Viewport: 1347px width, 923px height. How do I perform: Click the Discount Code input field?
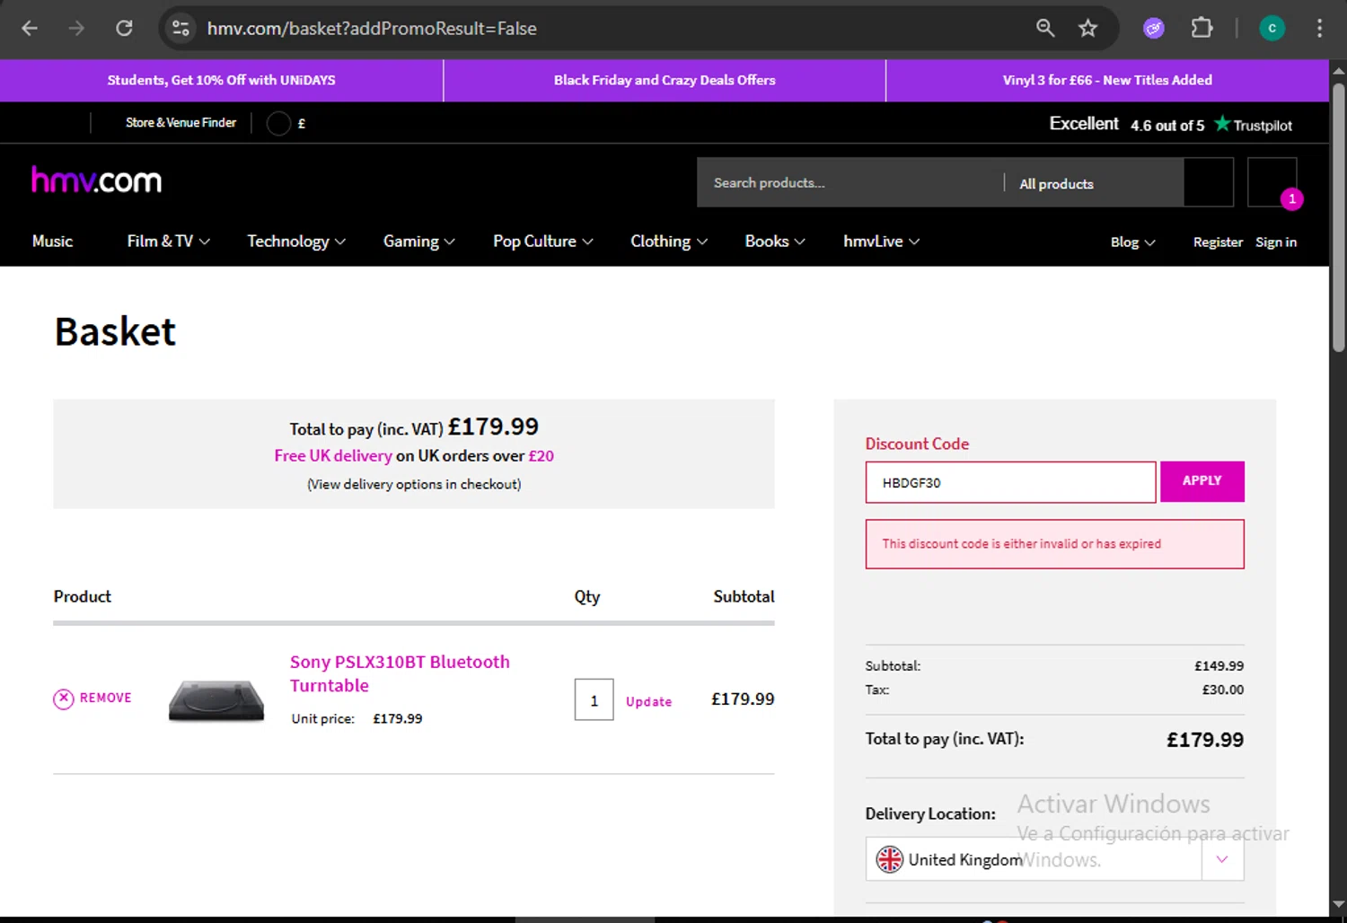(x=1010, y=482)
